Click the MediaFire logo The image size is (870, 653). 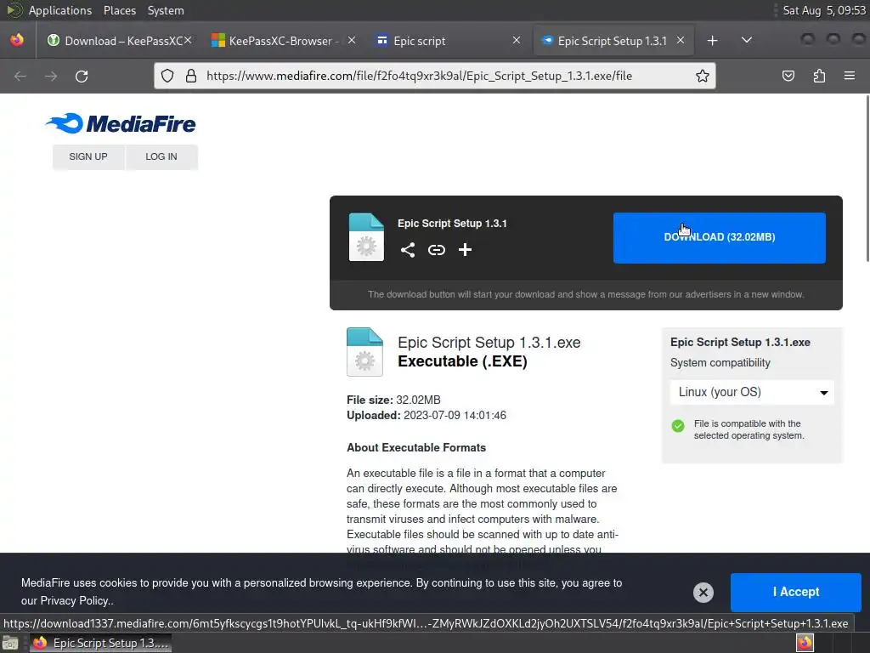pyautogui.click(x=121, y=123)
